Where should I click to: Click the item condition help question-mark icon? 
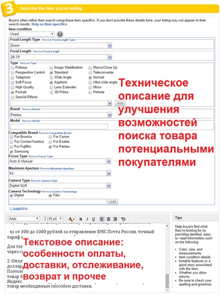(x=60, y=34)
